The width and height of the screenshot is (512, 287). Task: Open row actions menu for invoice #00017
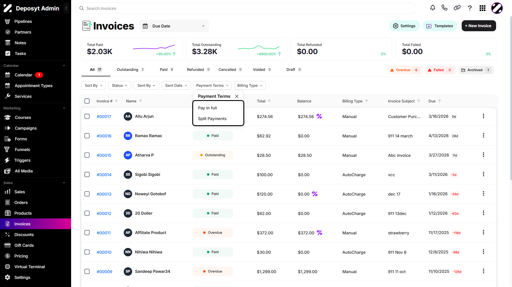(483, 116)
